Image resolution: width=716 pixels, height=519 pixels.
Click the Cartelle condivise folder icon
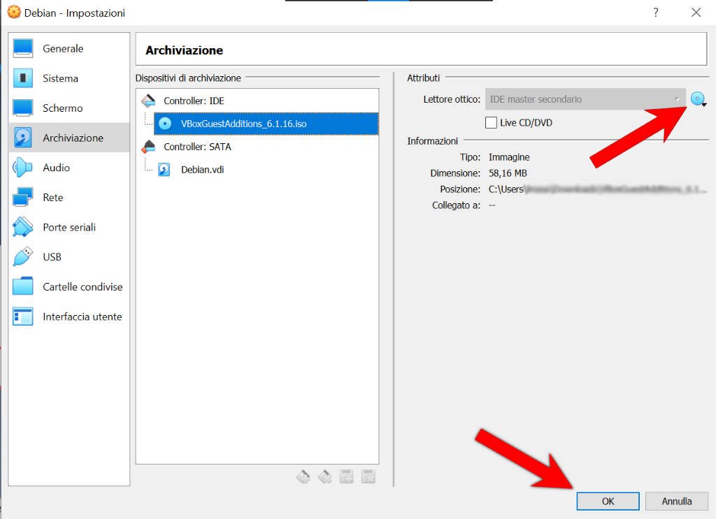[23, 287]
